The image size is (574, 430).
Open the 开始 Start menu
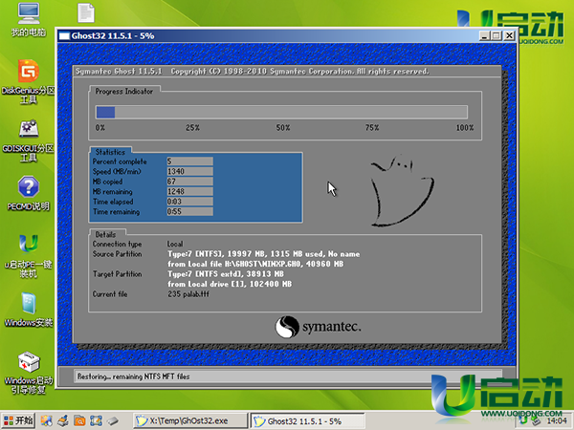point(18,420)
